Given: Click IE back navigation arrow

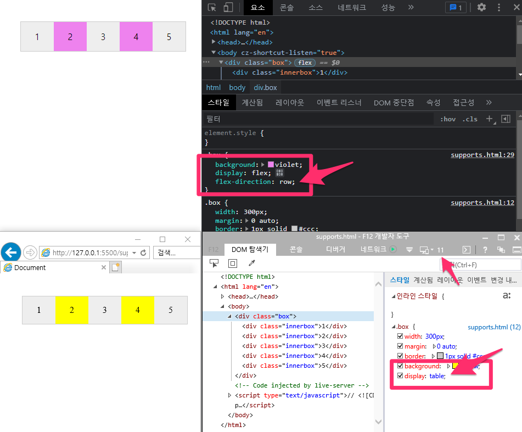Looking at the screenshot, I should [x=11, y=253].
